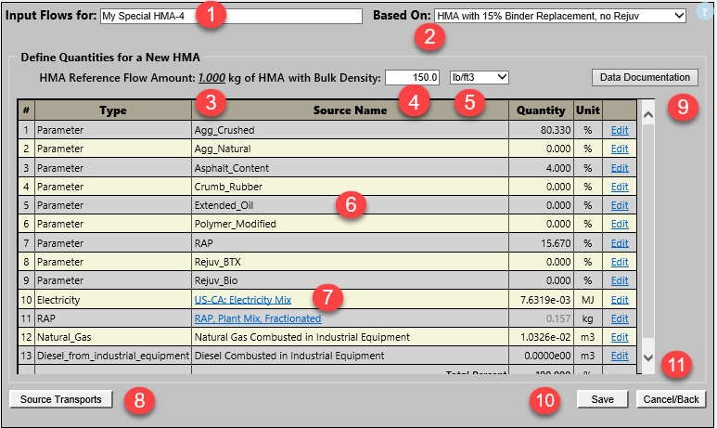This screenshot has height=428, width=717.
Task: Click the Quantity column header
Action: point(541,110)
